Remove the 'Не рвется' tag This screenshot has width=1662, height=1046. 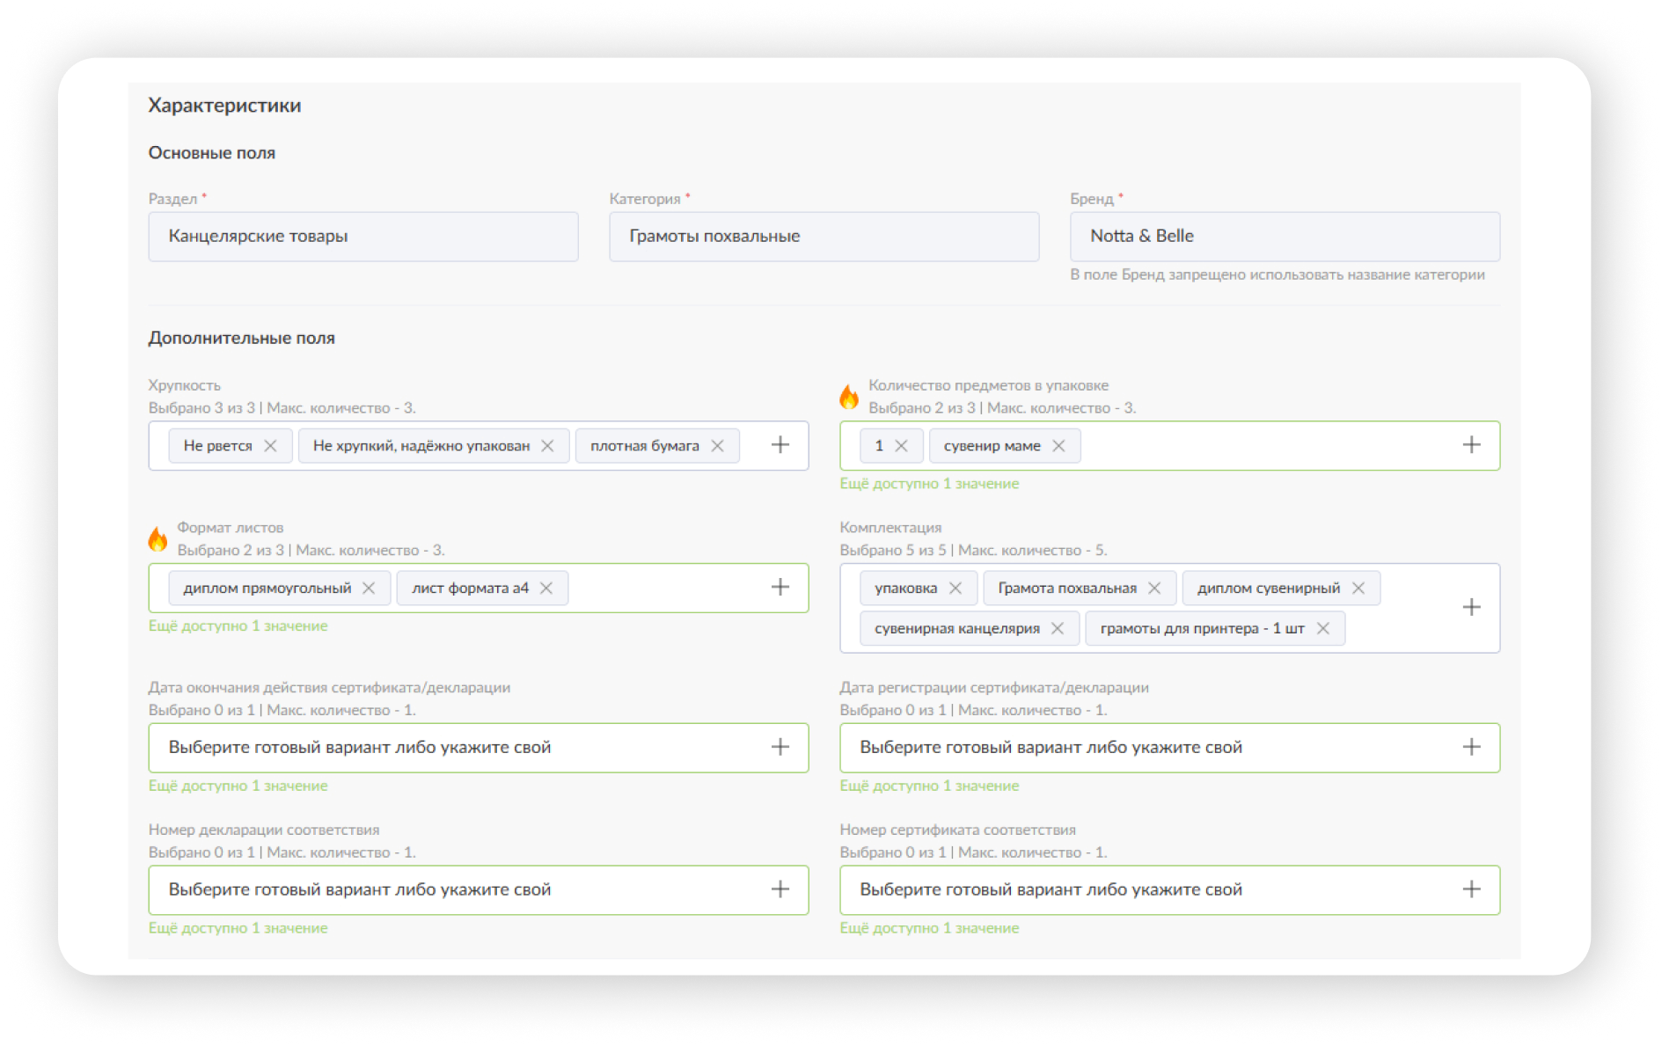click(270, 446)
